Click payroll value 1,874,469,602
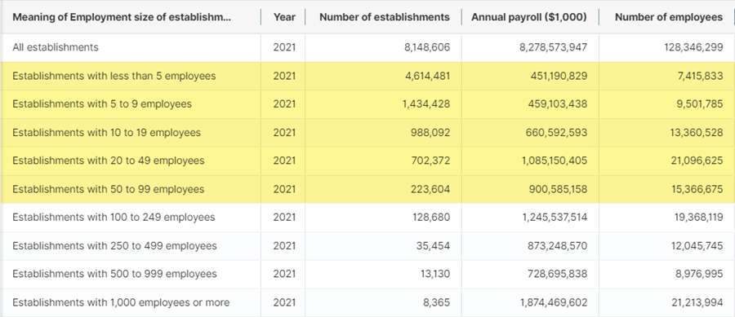The height and width of the screenshot is (317, 735). coord(554,302)
